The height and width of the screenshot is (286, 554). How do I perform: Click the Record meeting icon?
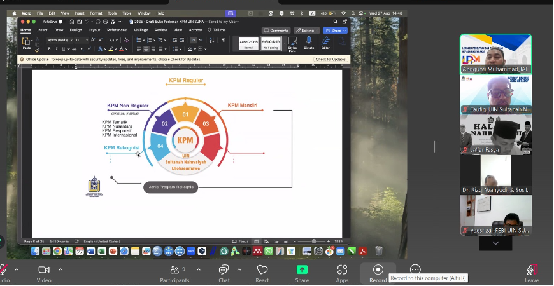[x=378, y=270]
